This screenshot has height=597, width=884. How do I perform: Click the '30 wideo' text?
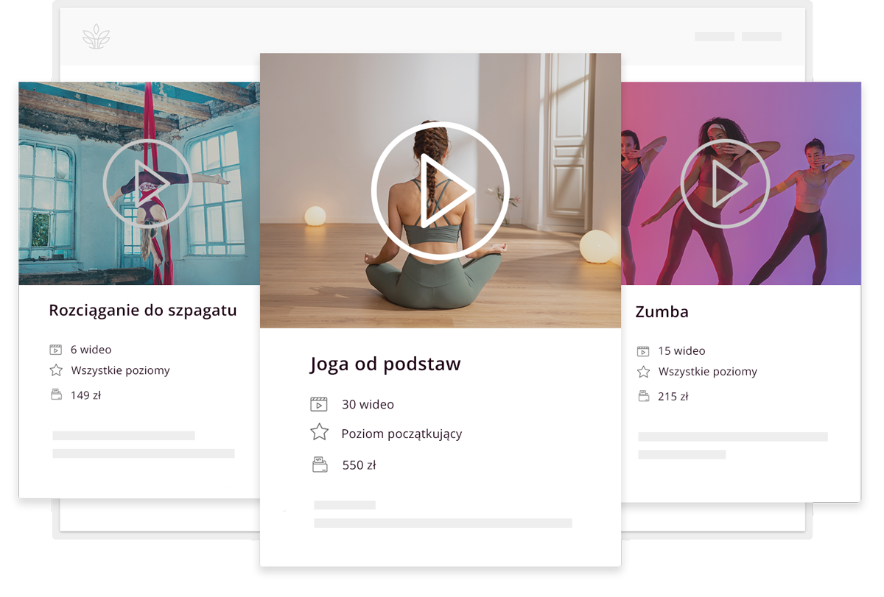click(x=368, y=404)
